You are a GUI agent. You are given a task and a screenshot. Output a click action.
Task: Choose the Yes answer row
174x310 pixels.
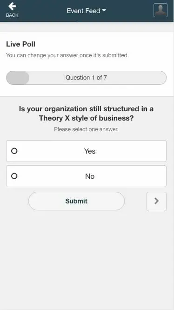(x=87, y=151)
